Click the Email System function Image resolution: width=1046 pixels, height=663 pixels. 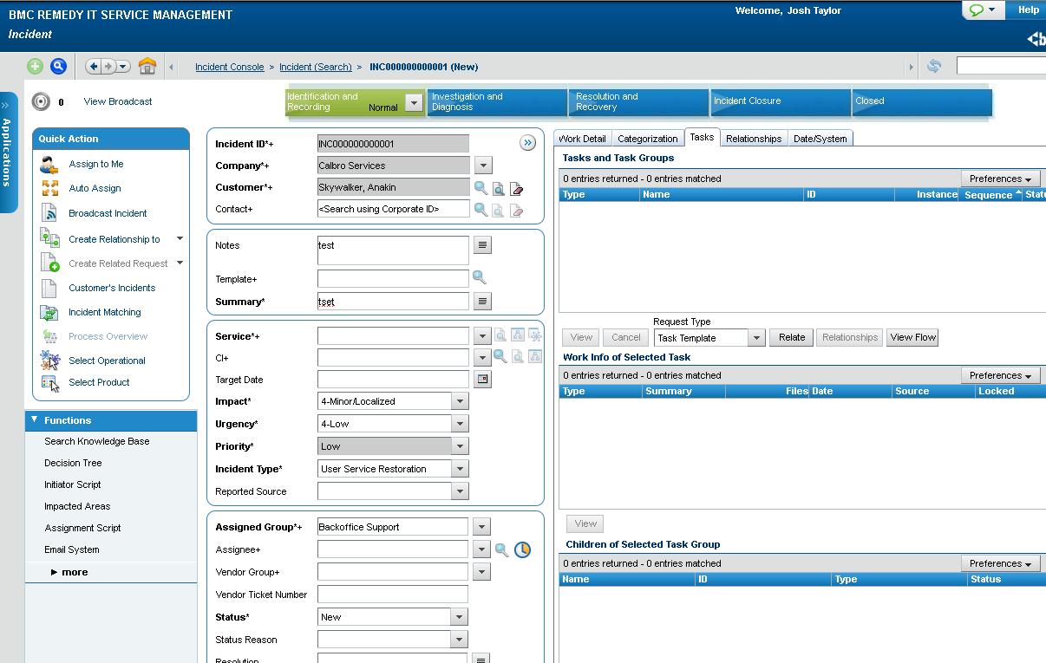(x=72, y=549)
